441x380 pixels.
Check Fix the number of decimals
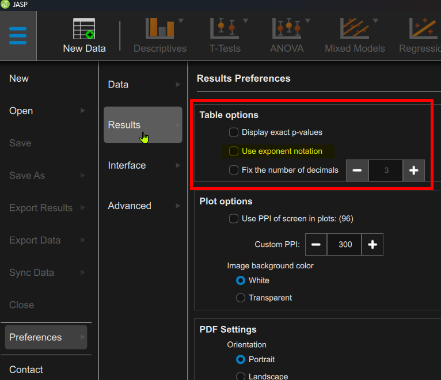234,170
